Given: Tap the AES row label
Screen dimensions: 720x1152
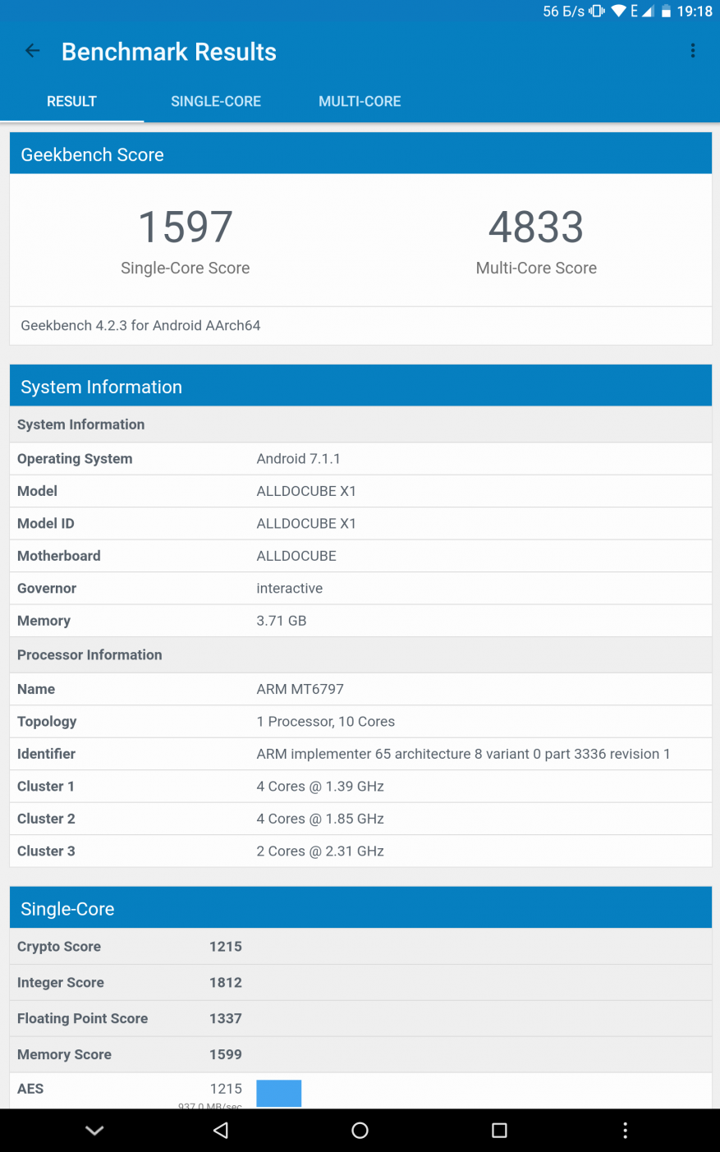Looking at the screenshot, I should click(x=30, y=1089).
